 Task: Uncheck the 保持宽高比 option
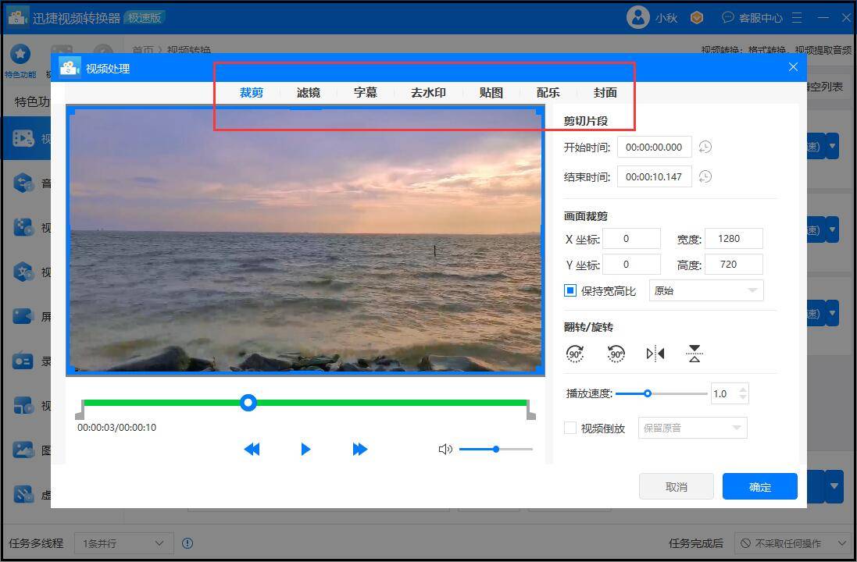tap(570, 290)
